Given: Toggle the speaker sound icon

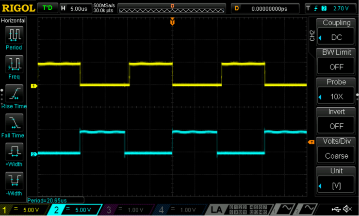Looking at the screenshot, I should pos(347,209).
